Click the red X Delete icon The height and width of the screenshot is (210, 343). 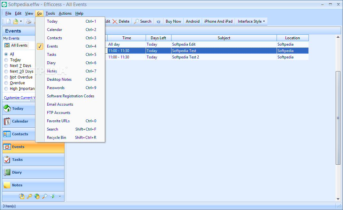[x=115, y=21]
